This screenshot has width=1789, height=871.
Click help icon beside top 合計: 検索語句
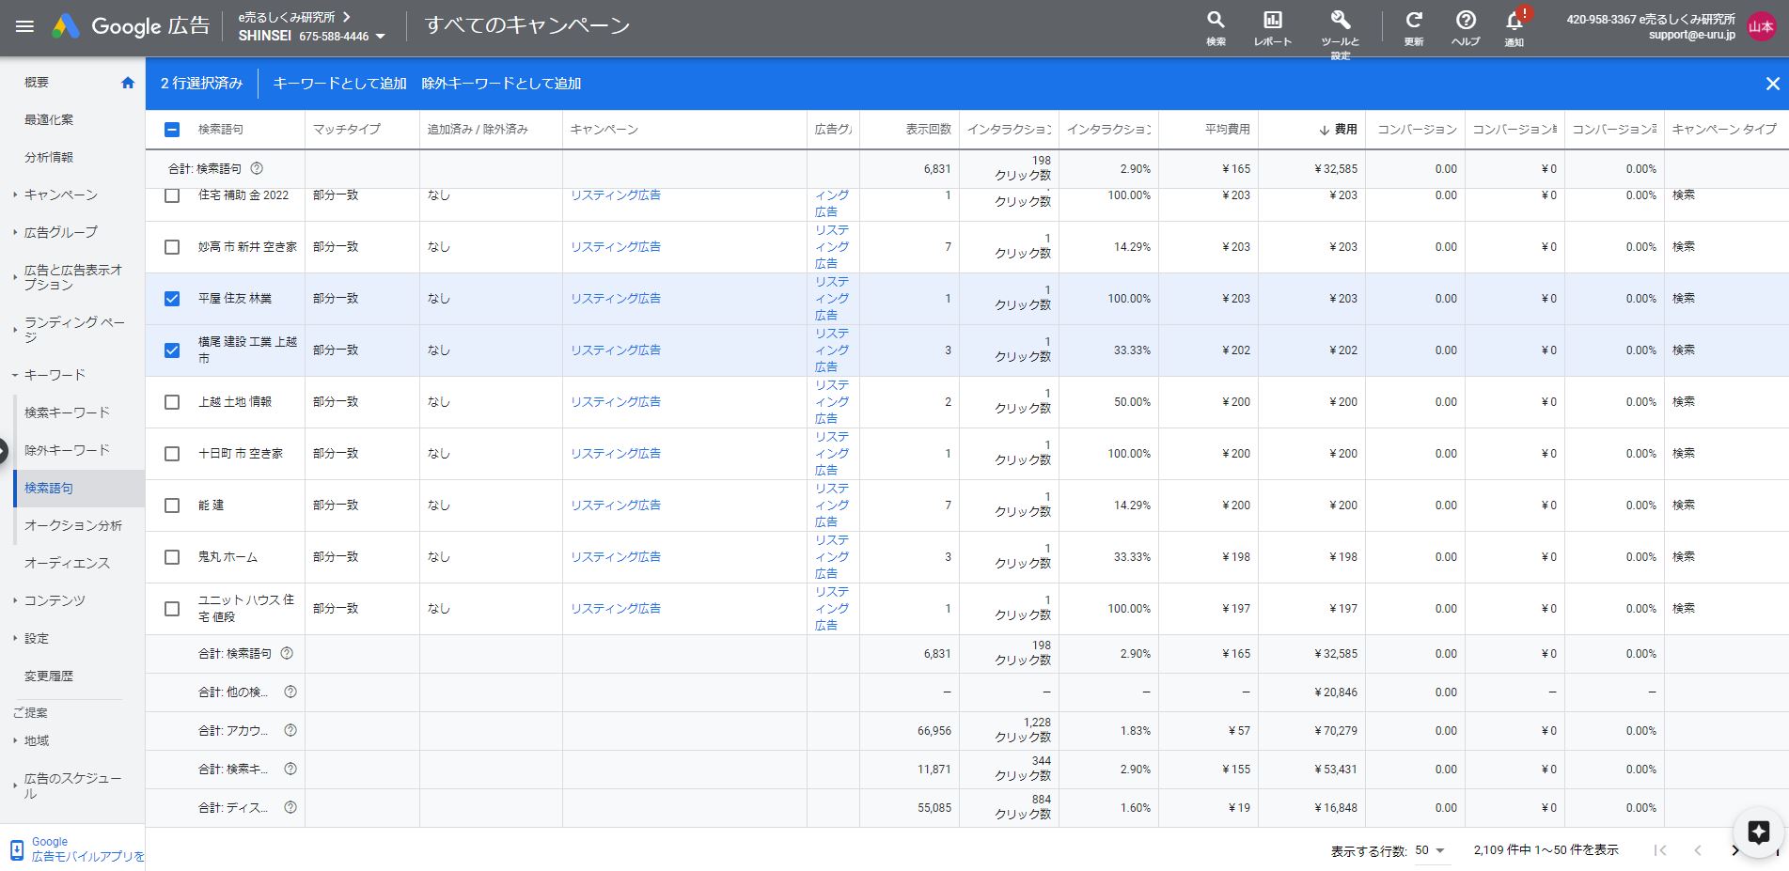(x=257, y=168)
